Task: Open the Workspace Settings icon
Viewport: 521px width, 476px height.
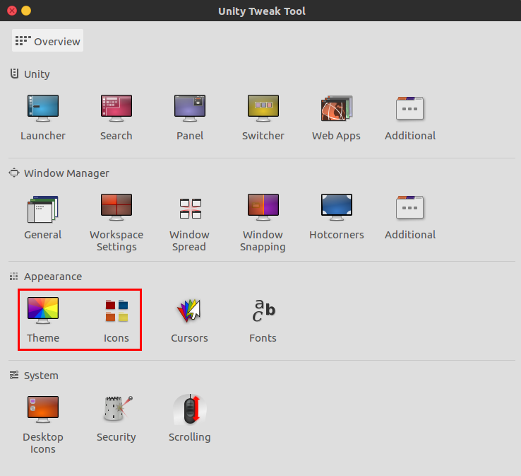Action: pyautogui.click(x=116, y=207)
